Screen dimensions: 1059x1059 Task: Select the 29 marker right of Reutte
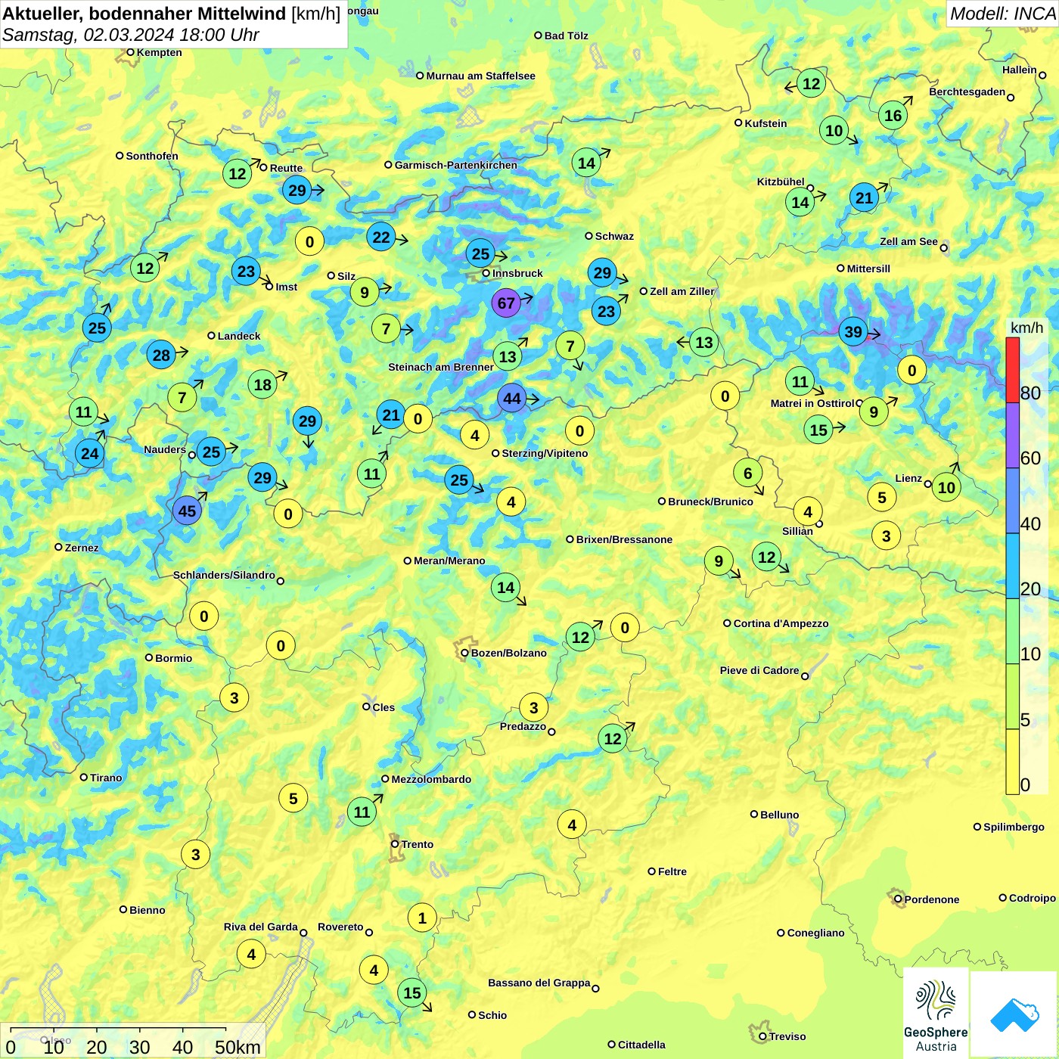(297, 191)
